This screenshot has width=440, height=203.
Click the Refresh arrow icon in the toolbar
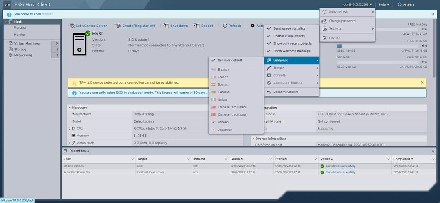click(x=225, y=26)
